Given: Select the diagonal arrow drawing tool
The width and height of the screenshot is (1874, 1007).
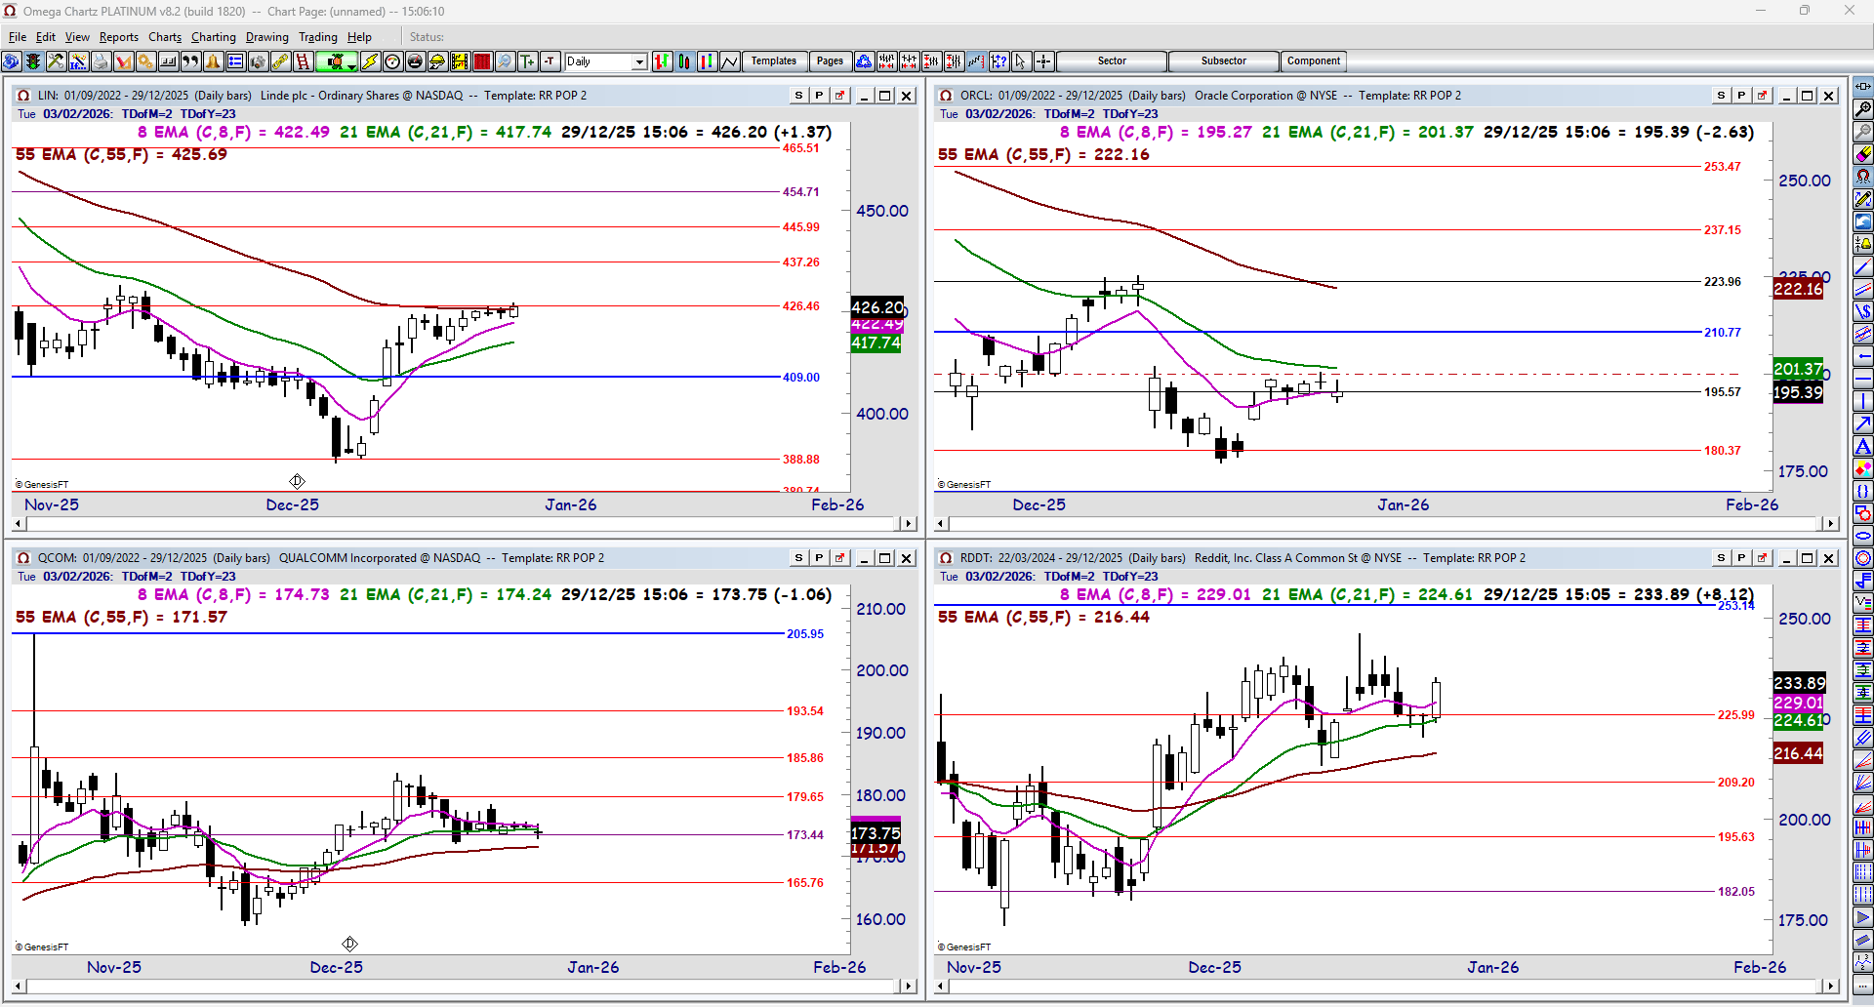Looking at the screenshot, I should 1863,423.
